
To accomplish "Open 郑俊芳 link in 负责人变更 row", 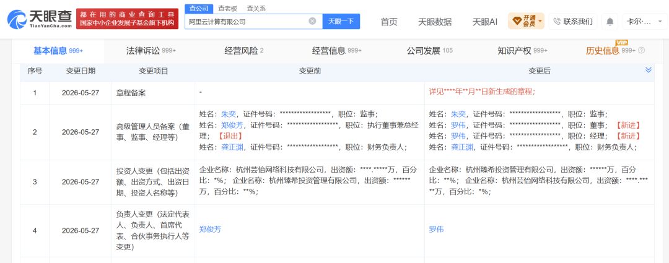I will [x=211, y=230].
